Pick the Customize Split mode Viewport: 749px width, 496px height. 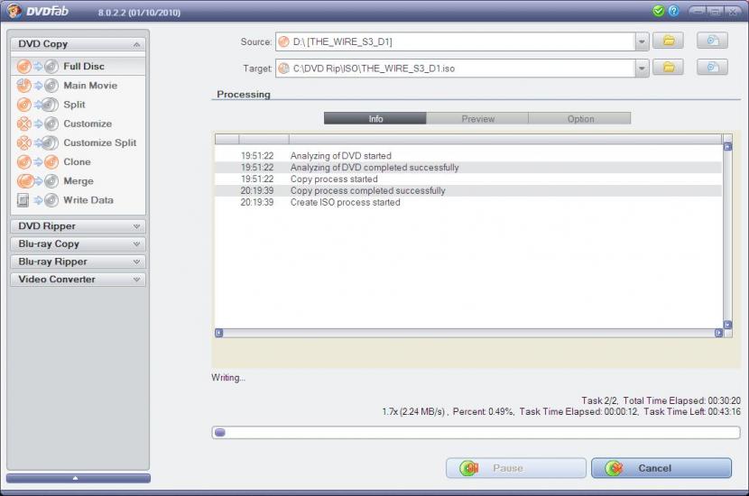78,142
